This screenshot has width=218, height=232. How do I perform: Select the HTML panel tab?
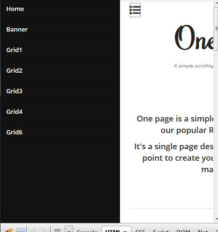[116, 229]
